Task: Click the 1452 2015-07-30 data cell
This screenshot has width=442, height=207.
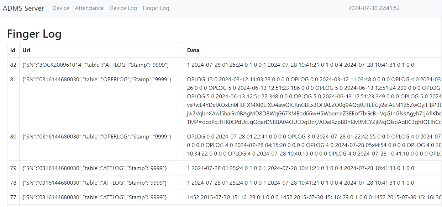Action: click(309, 197)
